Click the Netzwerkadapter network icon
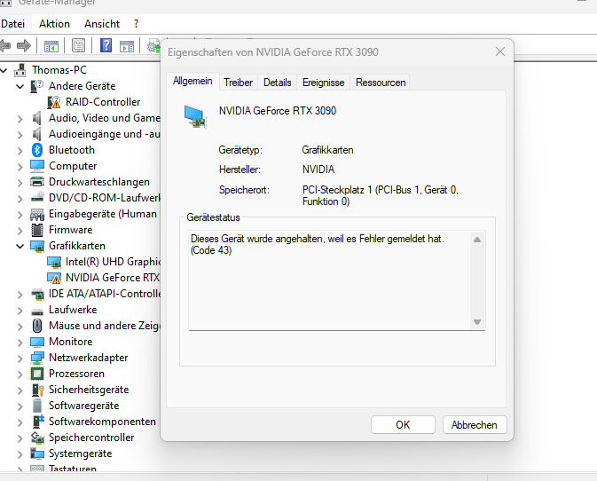 37,358
